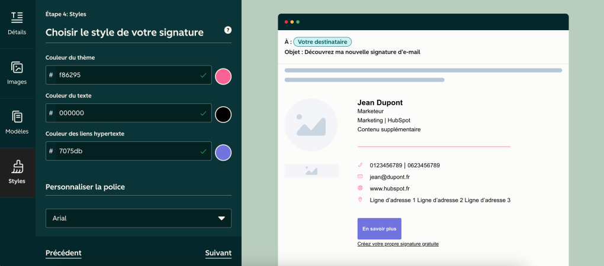
Task: Click the help question mark icon
Action: pyautogui.click(x=227, y=30)
